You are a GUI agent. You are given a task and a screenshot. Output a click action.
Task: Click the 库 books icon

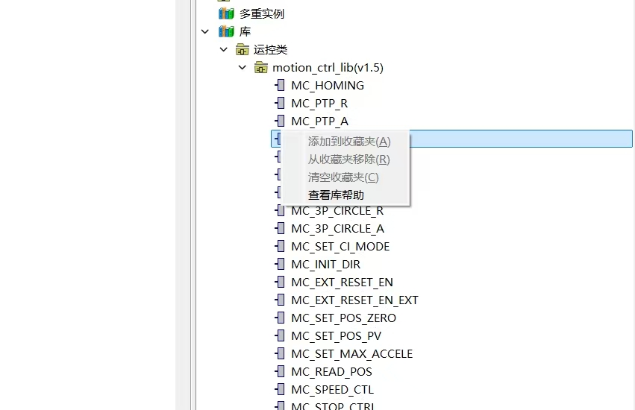coord(226,31)
